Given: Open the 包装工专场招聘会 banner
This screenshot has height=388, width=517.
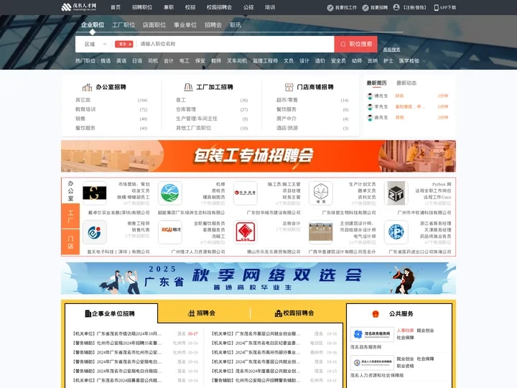Looking at the screenshot, I should (x=258, y=156).
